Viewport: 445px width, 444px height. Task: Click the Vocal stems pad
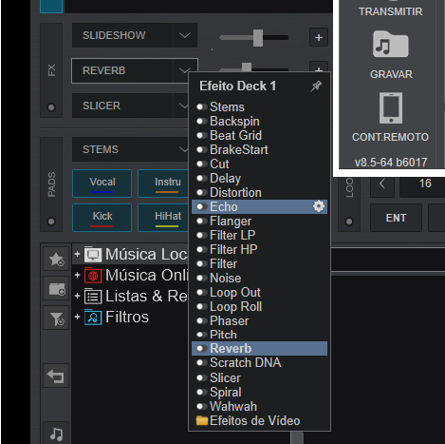102,183
